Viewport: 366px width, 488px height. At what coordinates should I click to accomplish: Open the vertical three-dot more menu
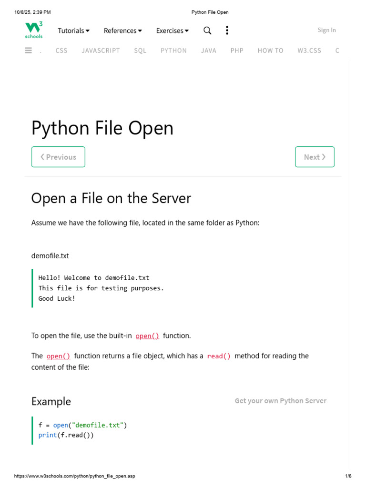coord(227,30)
